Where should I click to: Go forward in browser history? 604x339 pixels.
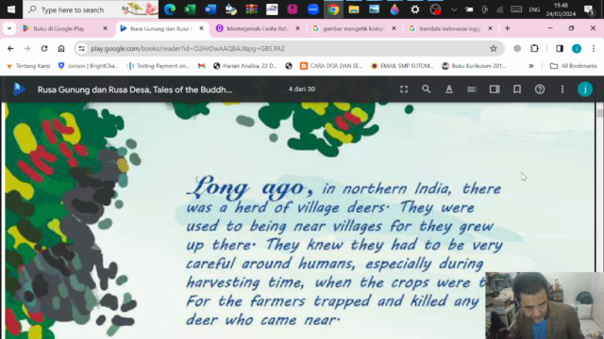tap(27, 48)
